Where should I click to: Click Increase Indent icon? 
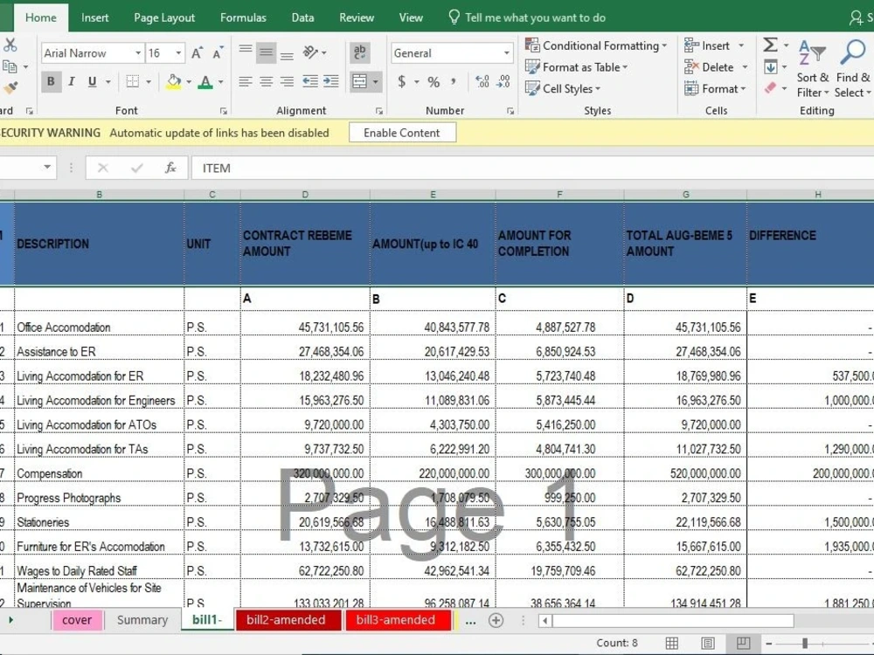click(x=331, y=82)
